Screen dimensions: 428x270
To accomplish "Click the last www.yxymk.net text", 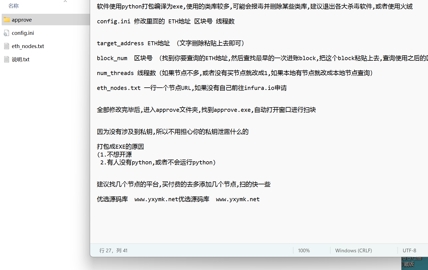I will (238, 199).
